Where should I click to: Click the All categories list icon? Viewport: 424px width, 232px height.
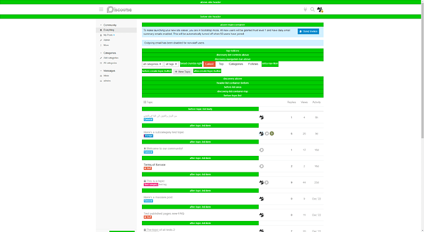(x=101, y=63)
